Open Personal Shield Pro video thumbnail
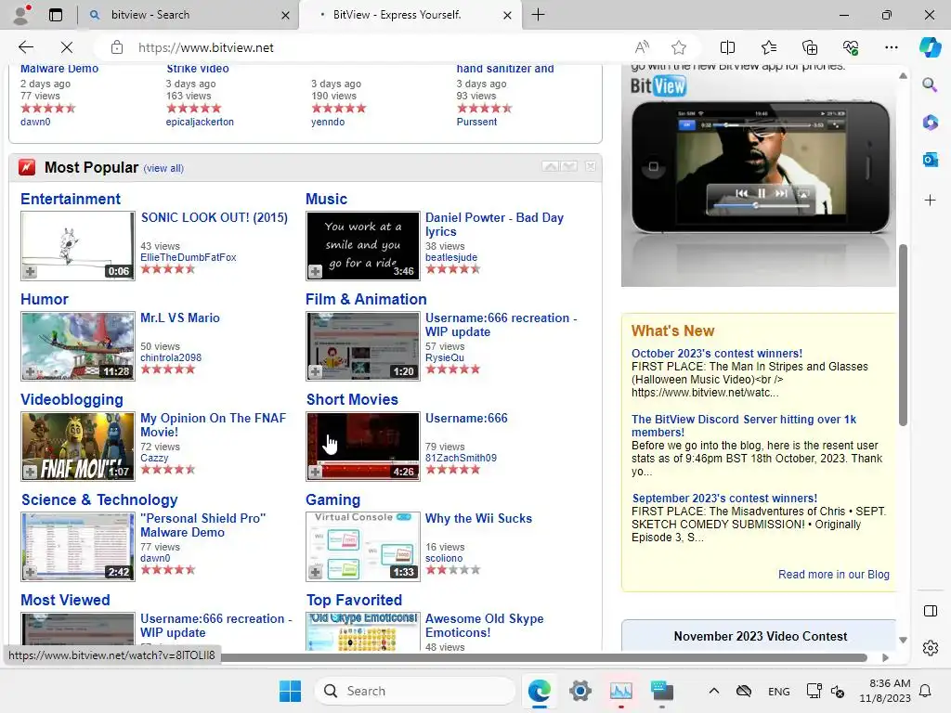Image resolution: width=951 pixels, height=713 pixels. 78,546
